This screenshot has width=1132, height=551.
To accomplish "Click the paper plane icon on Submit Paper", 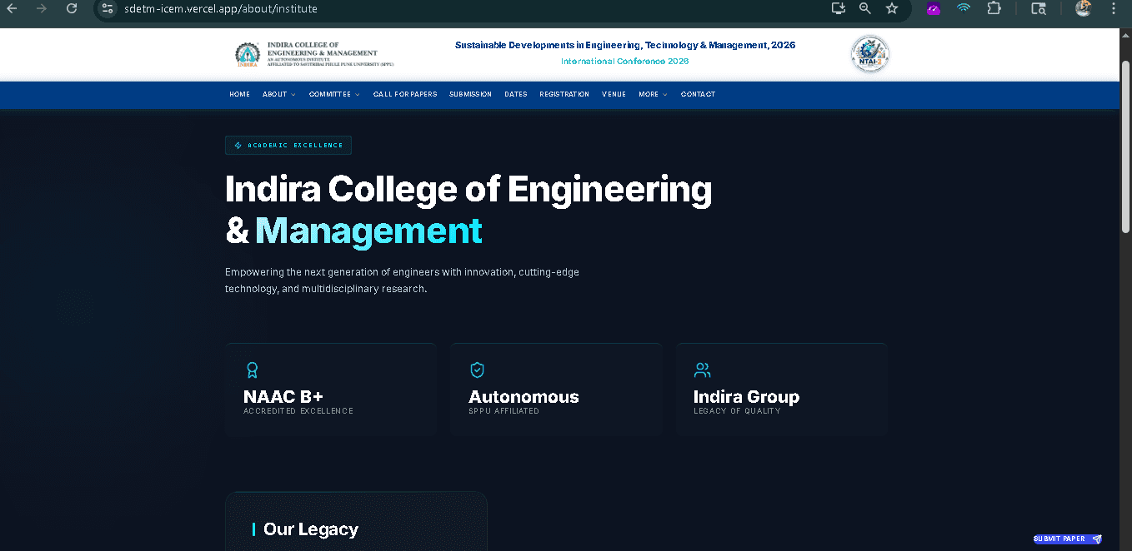I will point(1097,539).
